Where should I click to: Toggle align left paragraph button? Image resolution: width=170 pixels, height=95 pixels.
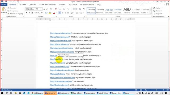pyautogui.click(x=60, y=13)
